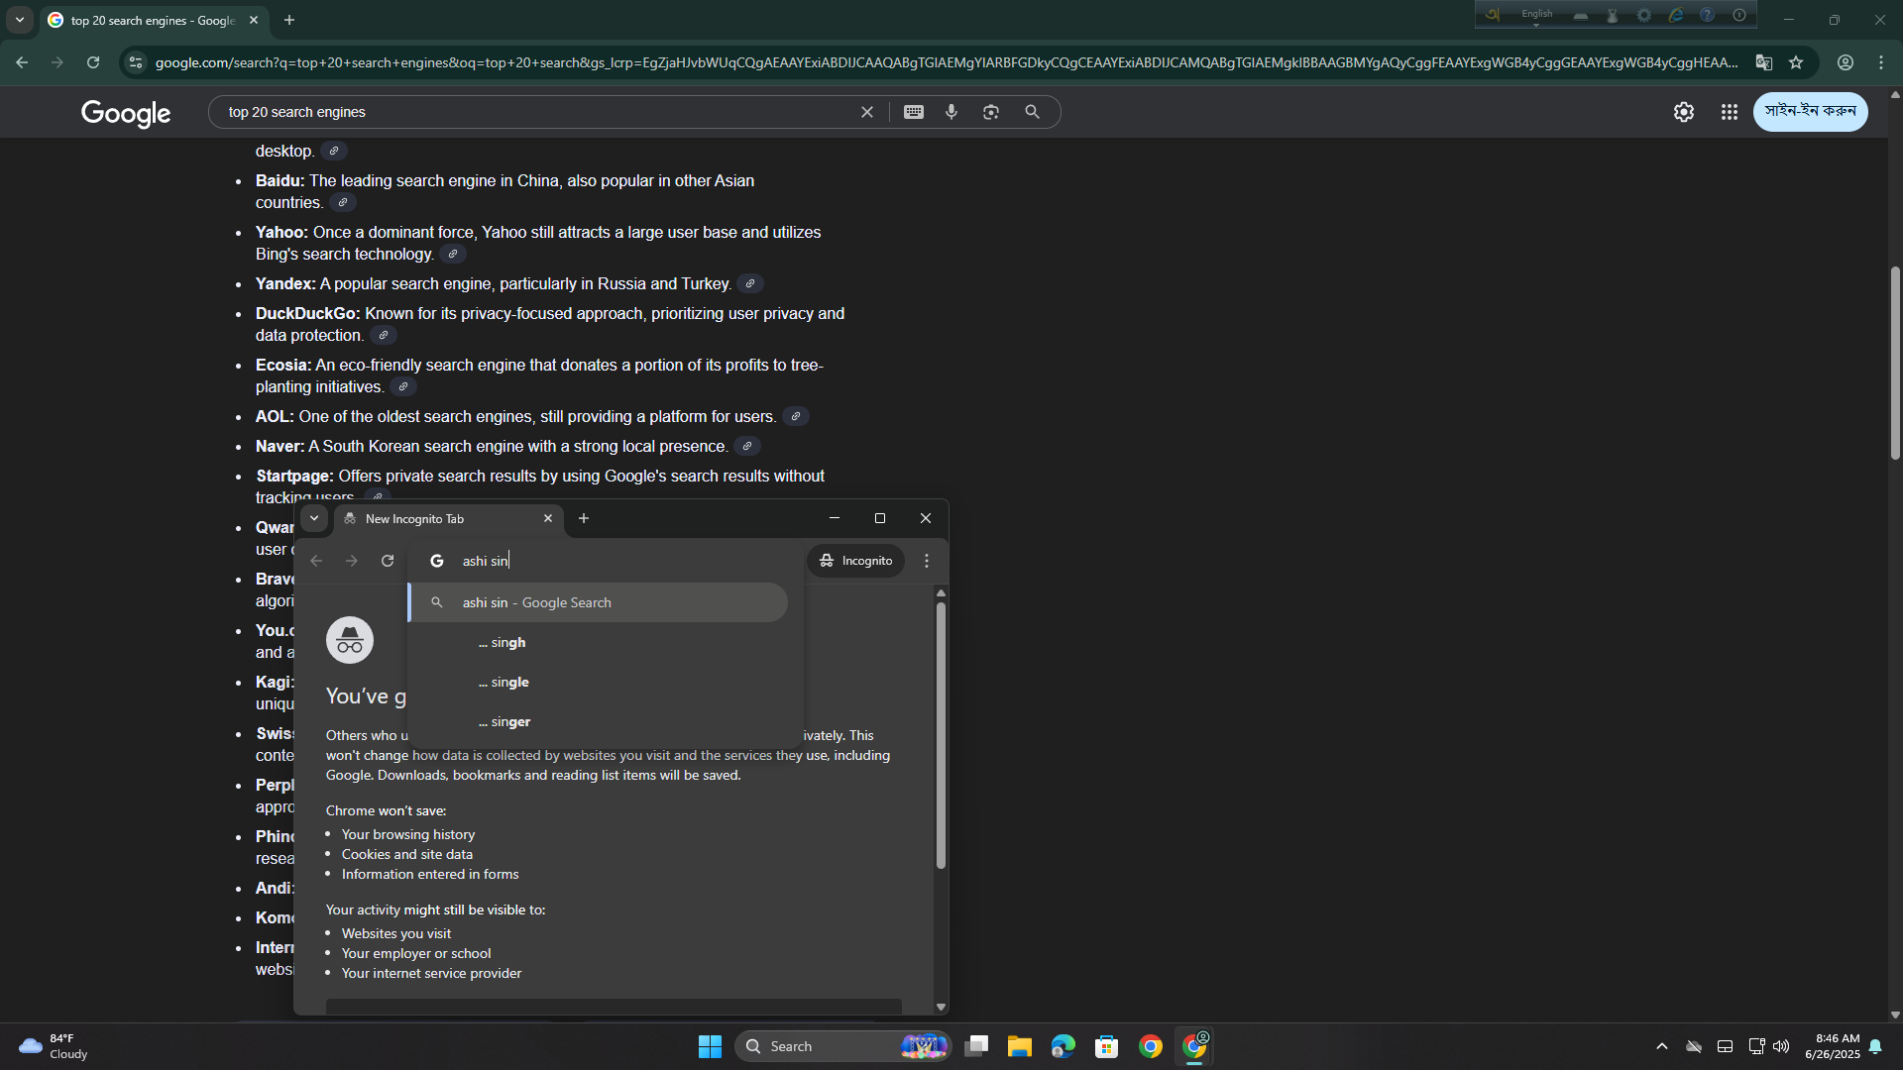Go back in the main Chrome window
This screenshot has width=1903, height=1070.
point(22,62)
